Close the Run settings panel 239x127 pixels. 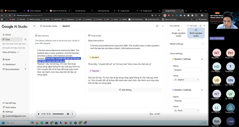204,26
